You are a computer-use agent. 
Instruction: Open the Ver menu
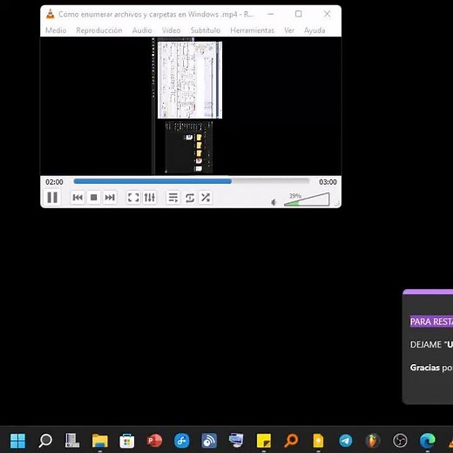click(x=289, y=30)
